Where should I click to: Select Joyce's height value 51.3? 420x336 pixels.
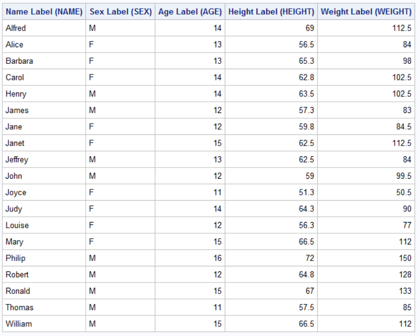pos(306,192)
